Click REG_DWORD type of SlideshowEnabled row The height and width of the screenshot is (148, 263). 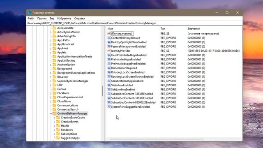[x=168, y=85]
